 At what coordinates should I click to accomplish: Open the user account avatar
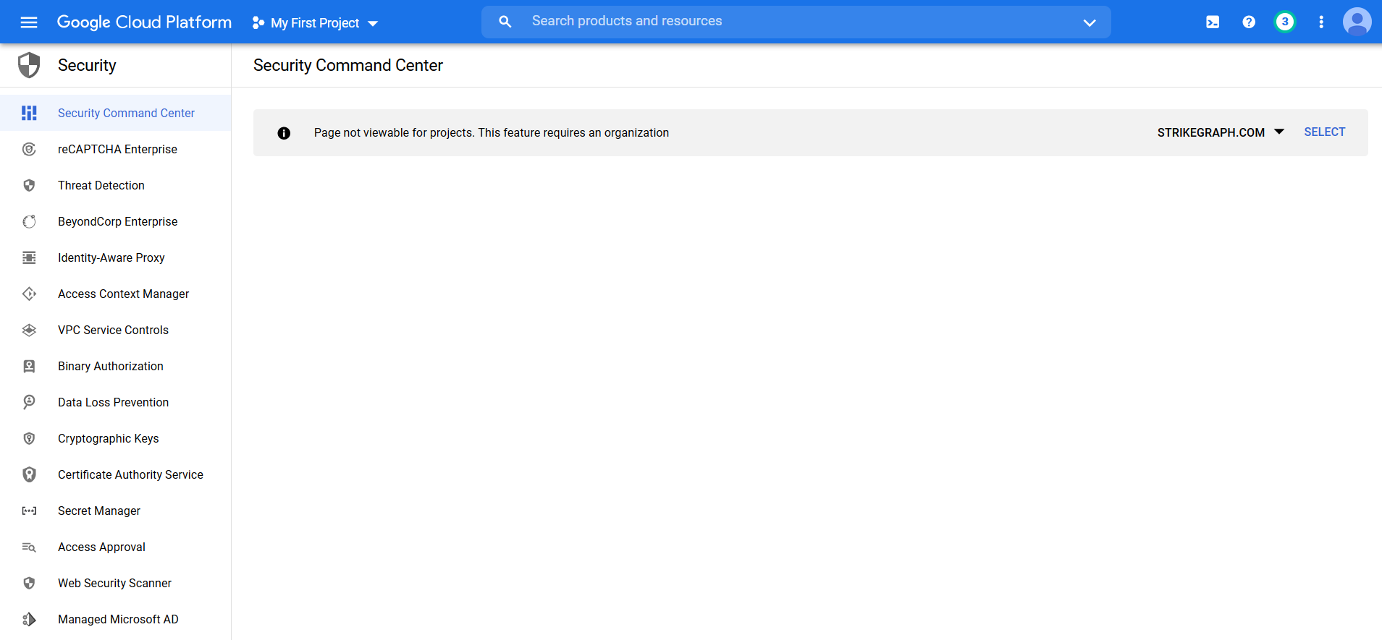click(1357, 22)
